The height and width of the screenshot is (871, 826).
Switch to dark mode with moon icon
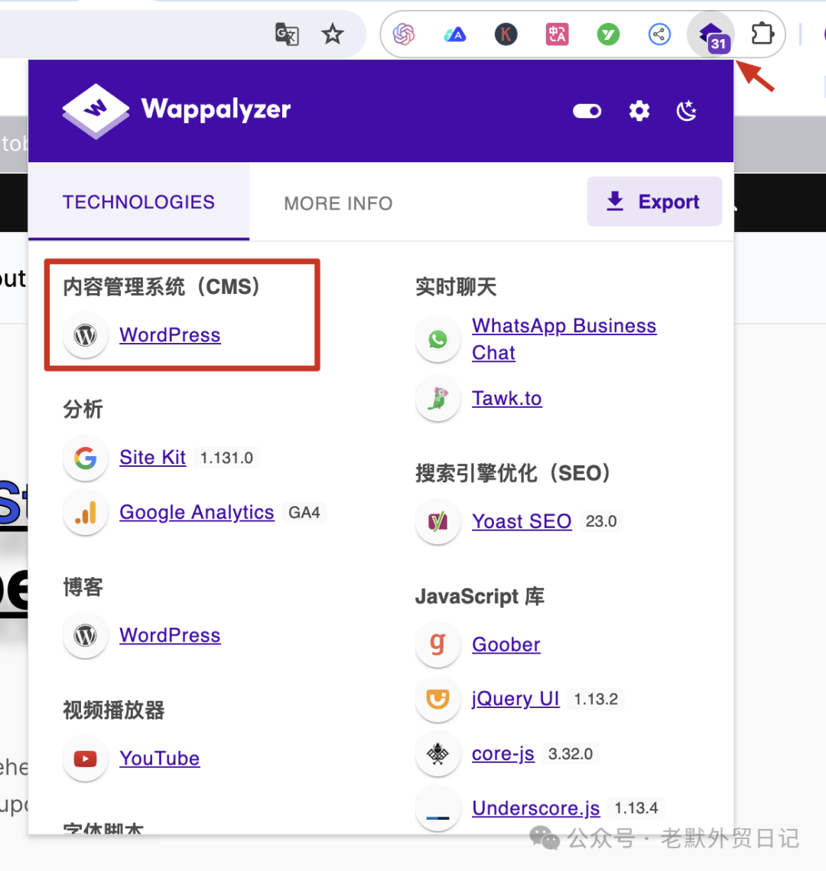[x=687, y=111]
